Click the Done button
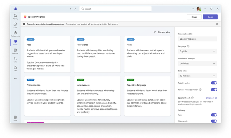 (x=210, y=17)
